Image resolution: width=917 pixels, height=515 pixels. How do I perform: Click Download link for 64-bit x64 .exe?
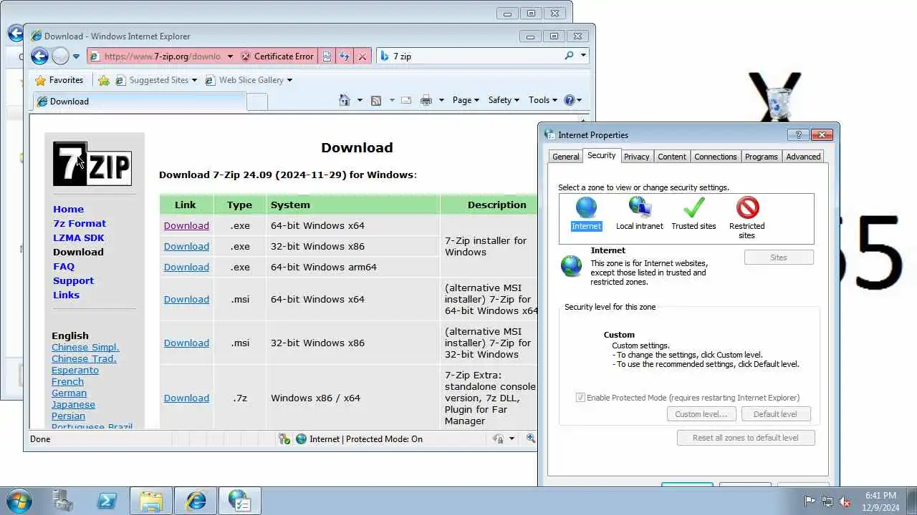(186, 225)
